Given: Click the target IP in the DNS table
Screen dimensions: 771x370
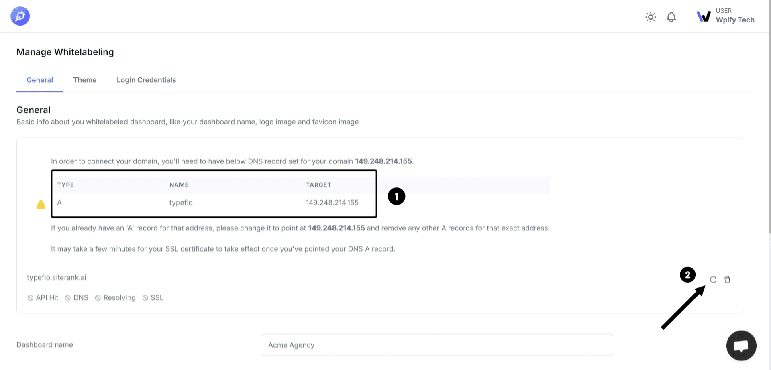Looking at the screenshot, I should point(332,203).
